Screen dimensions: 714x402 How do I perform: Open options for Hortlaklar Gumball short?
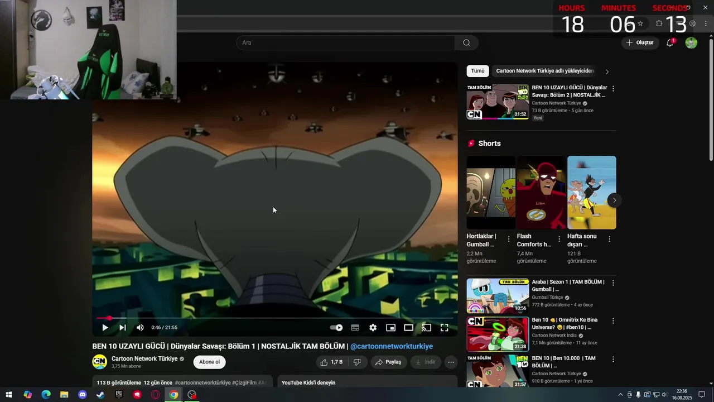[508, 239]
